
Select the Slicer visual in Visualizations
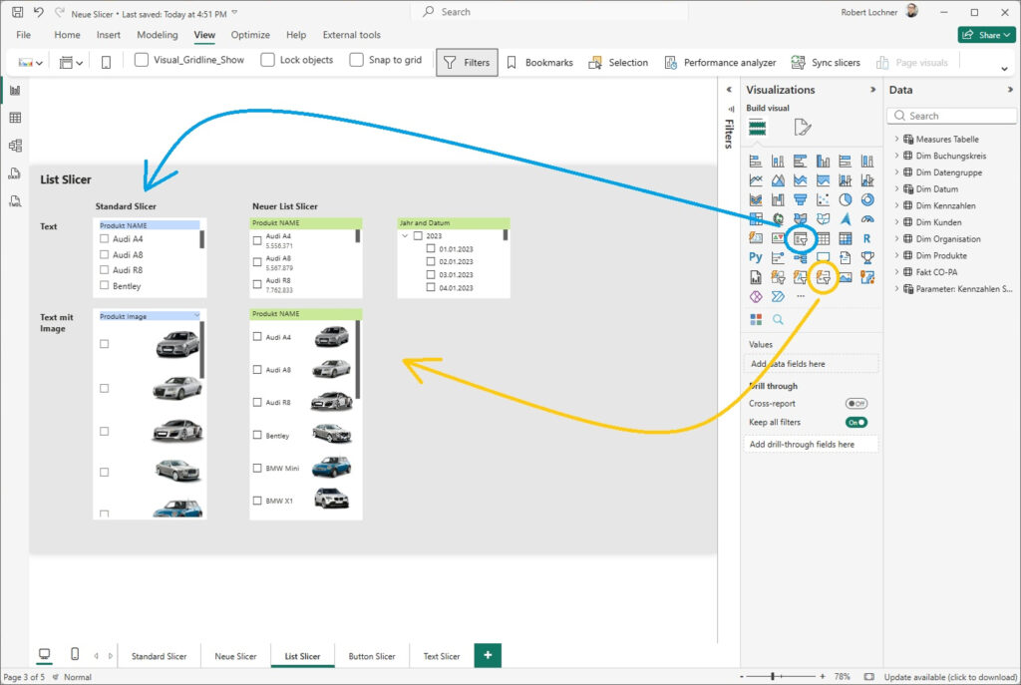(800, 238)
